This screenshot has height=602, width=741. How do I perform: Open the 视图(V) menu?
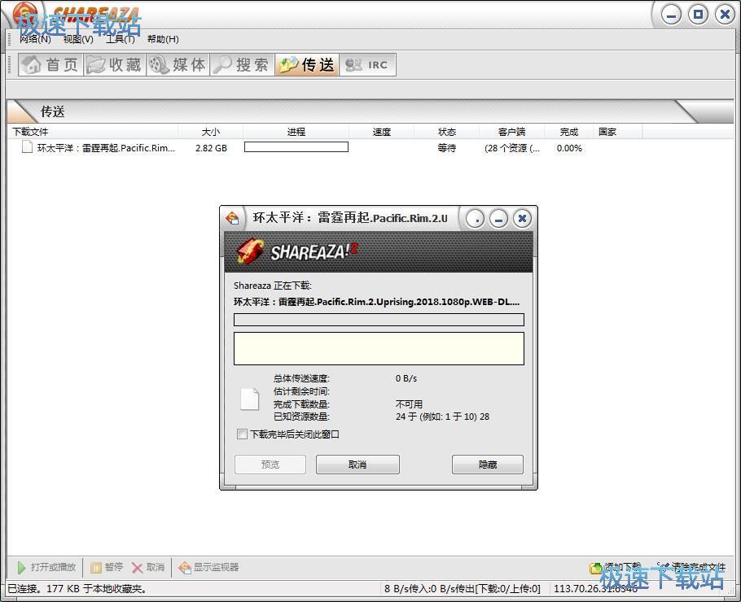coord(78,39)
